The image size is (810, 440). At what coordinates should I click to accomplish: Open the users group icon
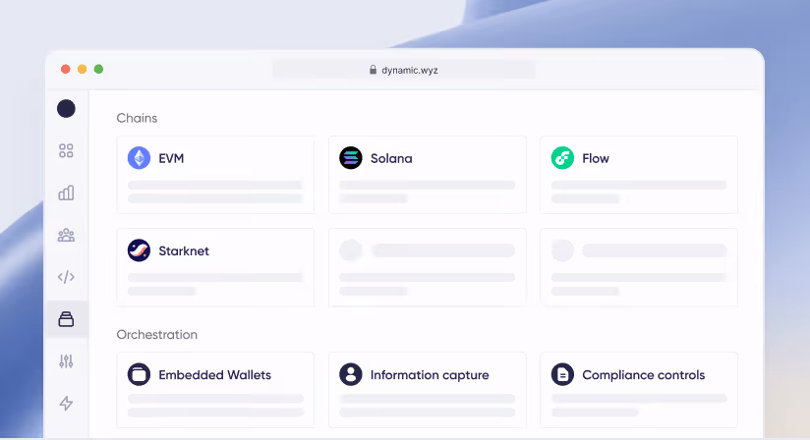tap(66, 235)
